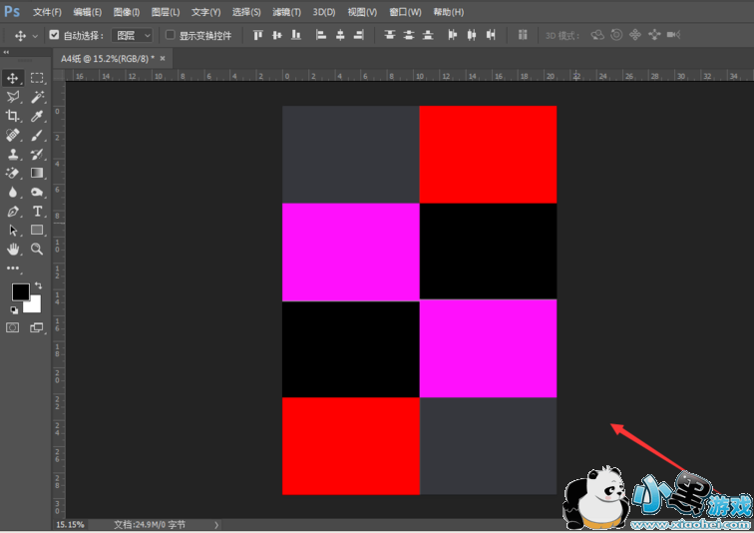Expand the Move tool preset picker arrow
The image size is (754, 533).
pyautogui.click(x=35, y=36)
